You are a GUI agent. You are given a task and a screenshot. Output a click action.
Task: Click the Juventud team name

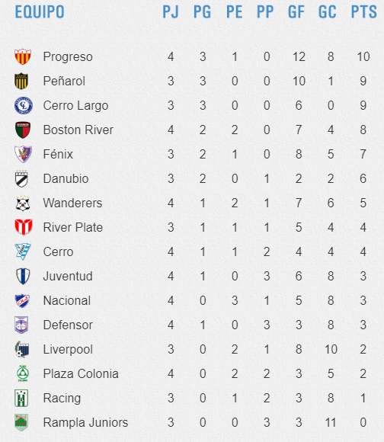(x=68, y=276)
